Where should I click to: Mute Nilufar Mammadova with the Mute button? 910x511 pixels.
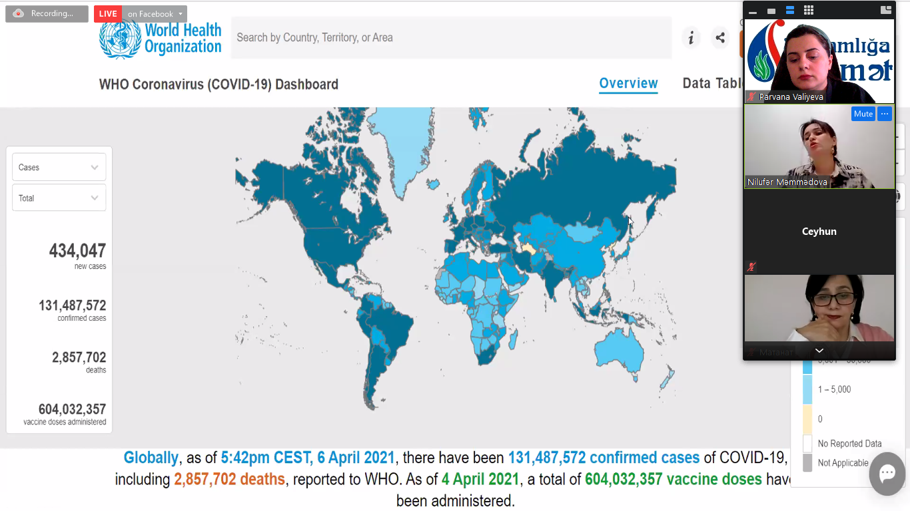click(863, 114)
